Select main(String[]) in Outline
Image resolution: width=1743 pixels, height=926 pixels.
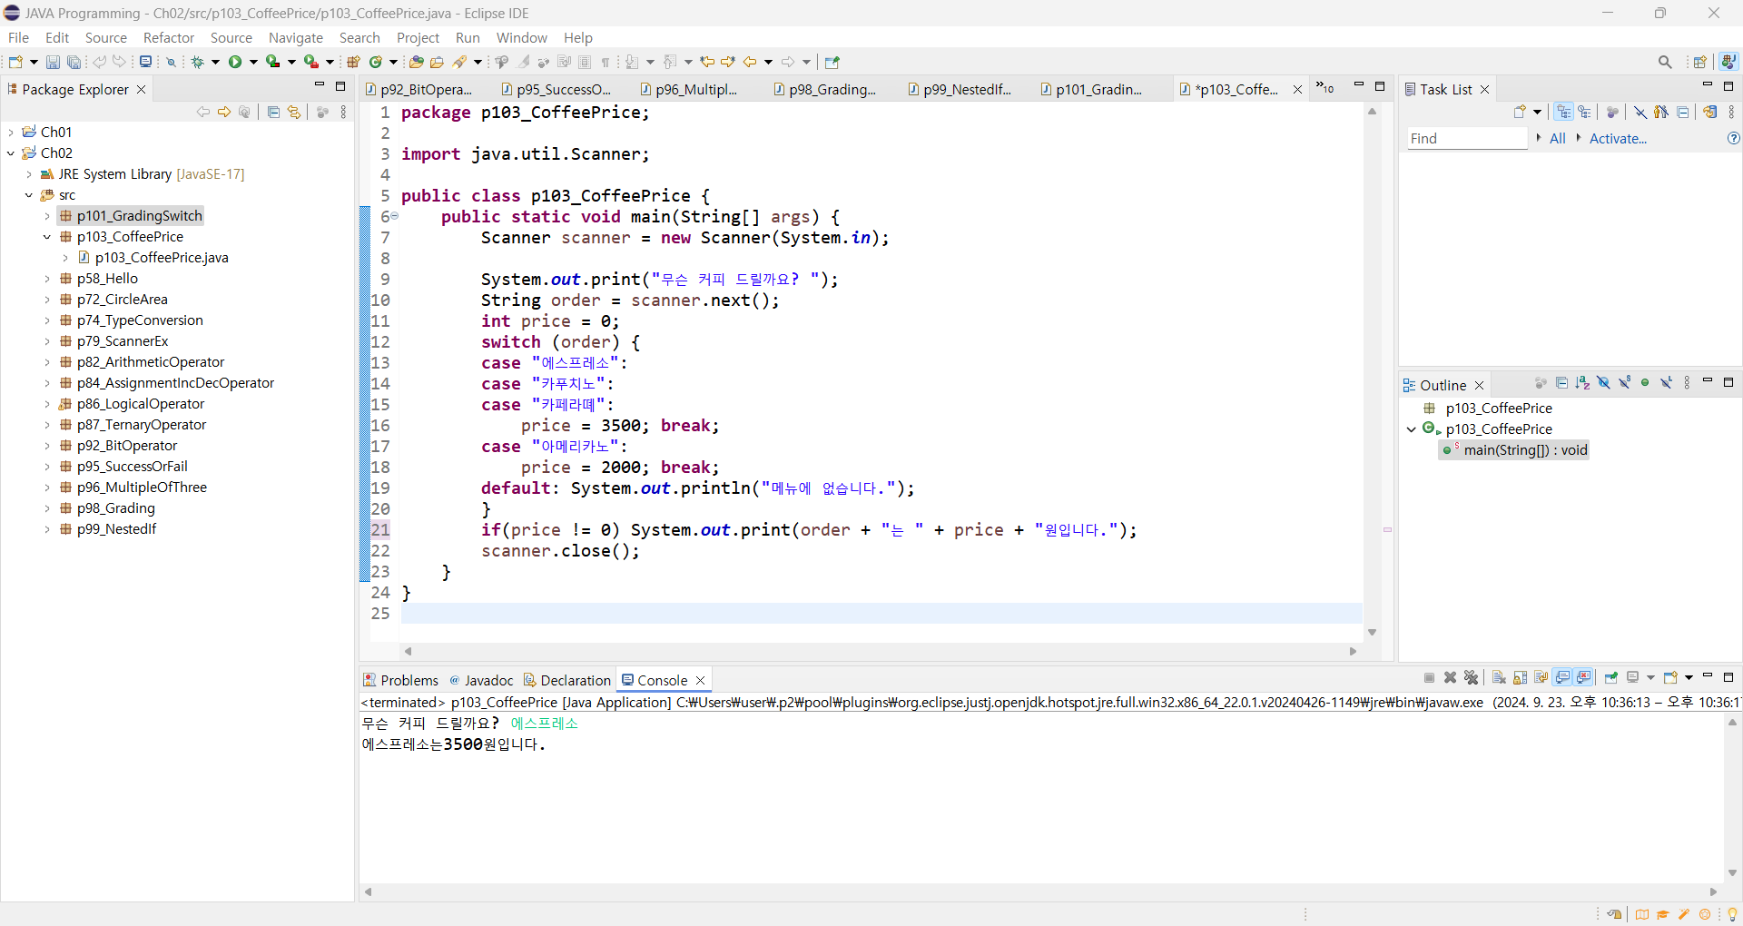point(1525,450)
